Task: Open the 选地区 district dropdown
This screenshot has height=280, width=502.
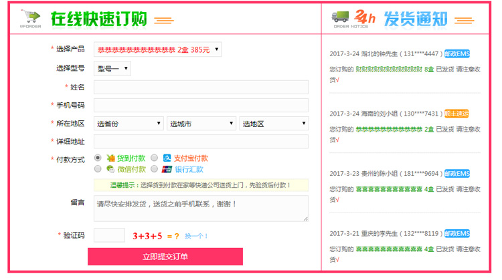Action: (274, 124)
